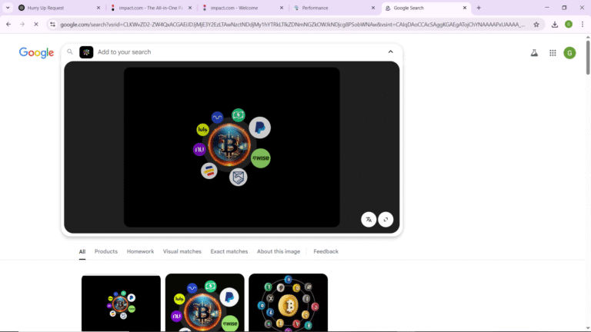
Task: Switch to Products results tab
Action: point(106,251)
